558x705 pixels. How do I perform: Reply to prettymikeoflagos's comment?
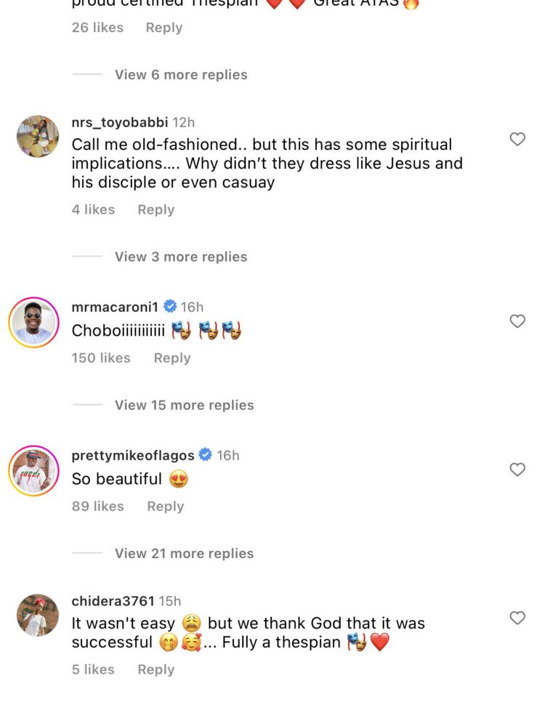(166, 506)
